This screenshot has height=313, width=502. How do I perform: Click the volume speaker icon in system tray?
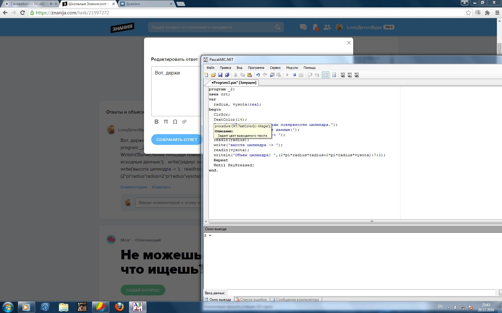(456, 307)
